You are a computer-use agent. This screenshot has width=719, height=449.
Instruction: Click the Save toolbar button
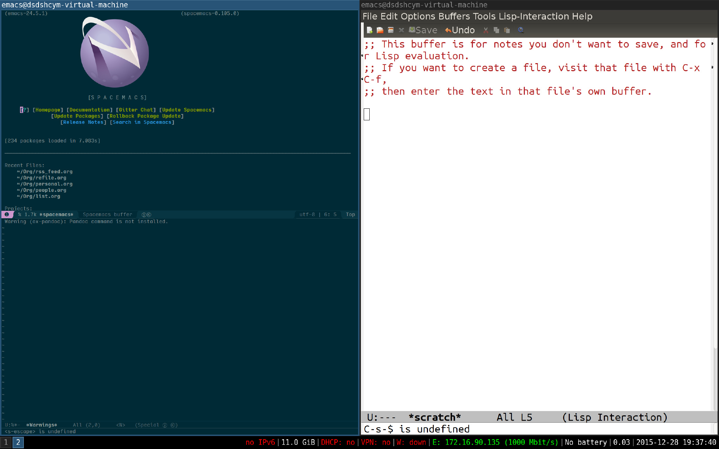423,30
